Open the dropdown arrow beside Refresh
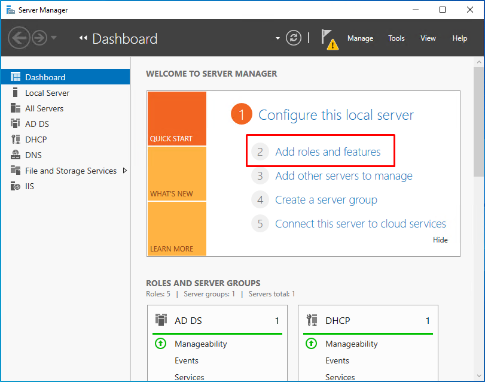Viewport: 485px width, 382px height. 277,38
